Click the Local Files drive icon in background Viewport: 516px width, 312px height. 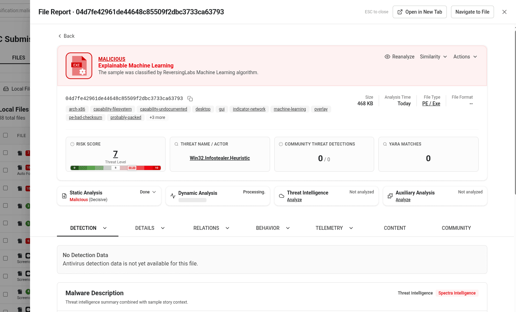click(6, 89)
